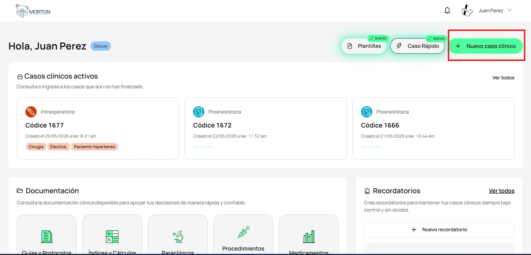Viewport: 531px width, 255px height.
Task: Open the Paraclínicos microscope icon
Action: [178, 237]
